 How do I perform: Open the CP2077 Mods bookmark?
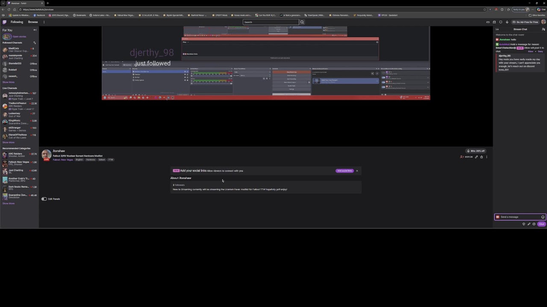pyautogui.click(x=220, y=15)
